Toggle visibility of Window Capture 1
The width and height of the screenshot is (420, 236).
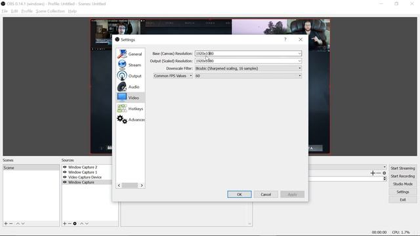click(64, 172)
